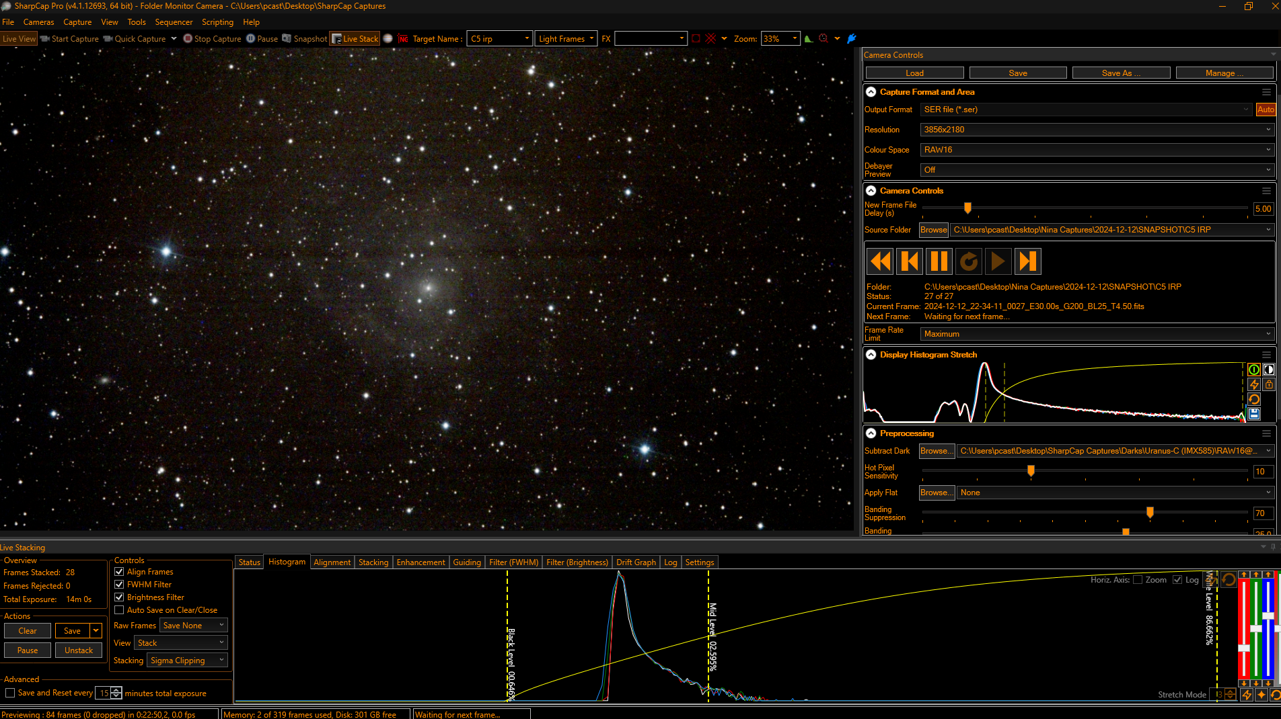The image size is (1281, 719).
Task: Open the Frame Rate Limit dropdown
Action: [1097, 334]
